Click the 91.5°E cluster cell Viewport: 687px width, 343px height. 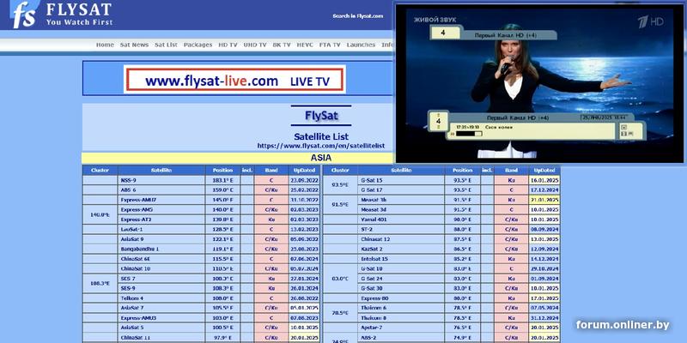tap(340, 204)
